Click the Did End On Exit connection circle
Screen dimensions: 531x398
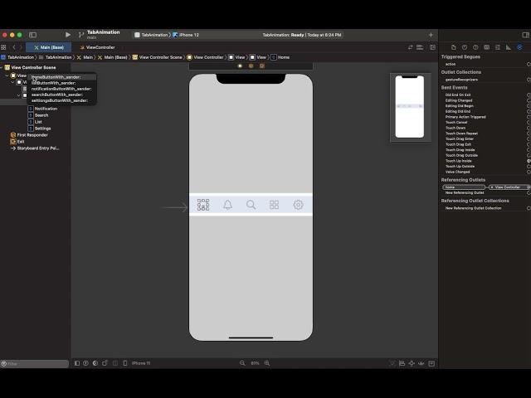(x=529, y=95)
